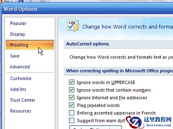Open the Customize category
The height and width of the screenshot is (129, 173).
click(21, 78)
